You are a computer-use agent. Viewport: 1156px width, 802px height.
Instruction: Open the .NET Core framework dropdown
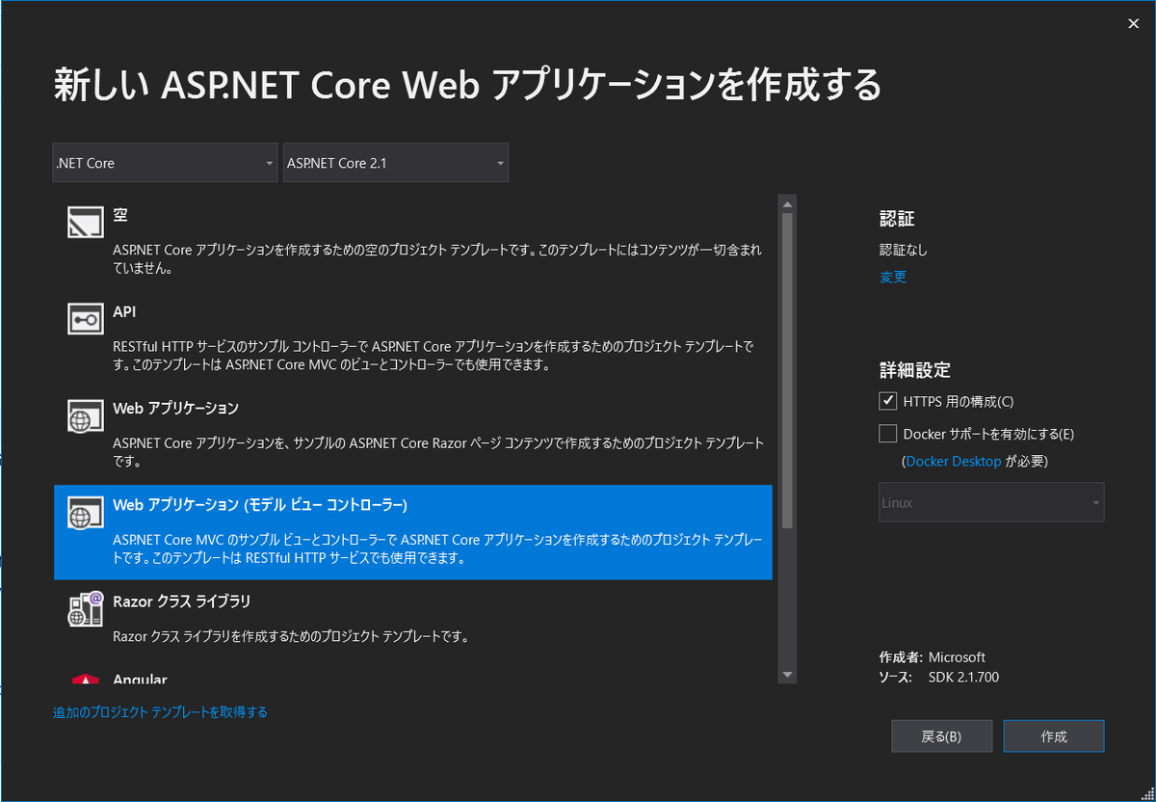point(165,163)
